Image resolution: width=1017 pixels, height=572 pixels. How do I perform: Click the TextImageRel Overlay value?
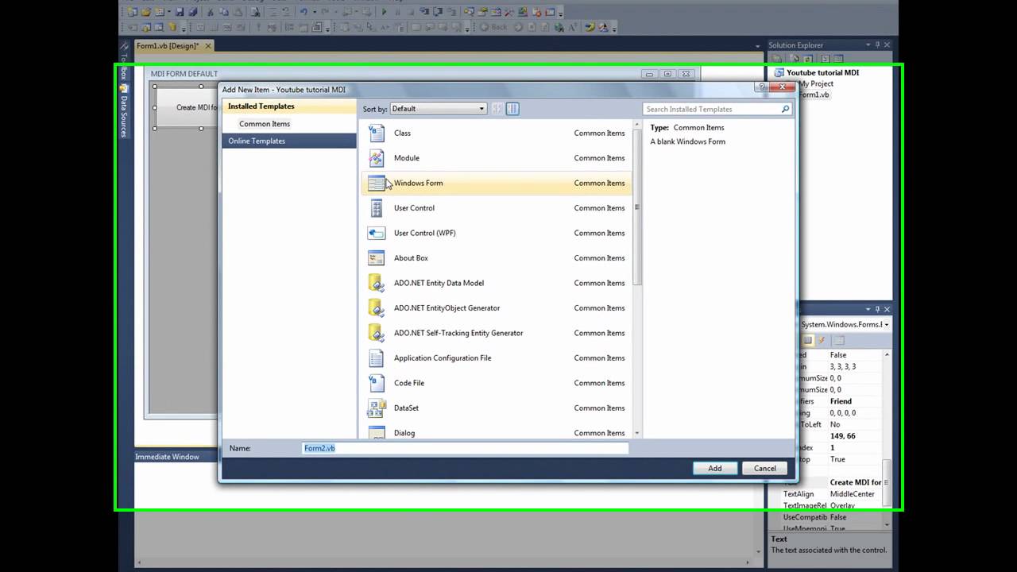842,506
